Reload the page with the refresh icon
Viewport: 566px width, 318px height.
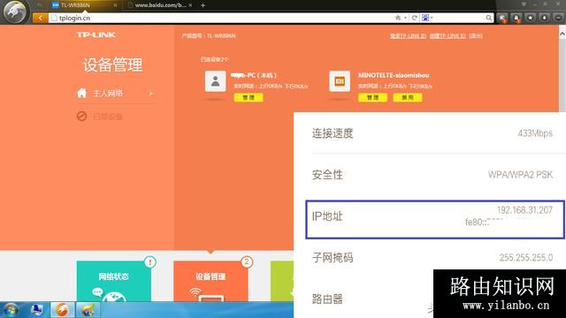(x=415, y=18)
